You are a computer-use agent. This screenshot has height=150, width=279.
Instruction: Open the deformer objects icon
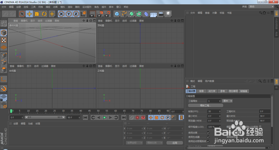coord(146,14)
